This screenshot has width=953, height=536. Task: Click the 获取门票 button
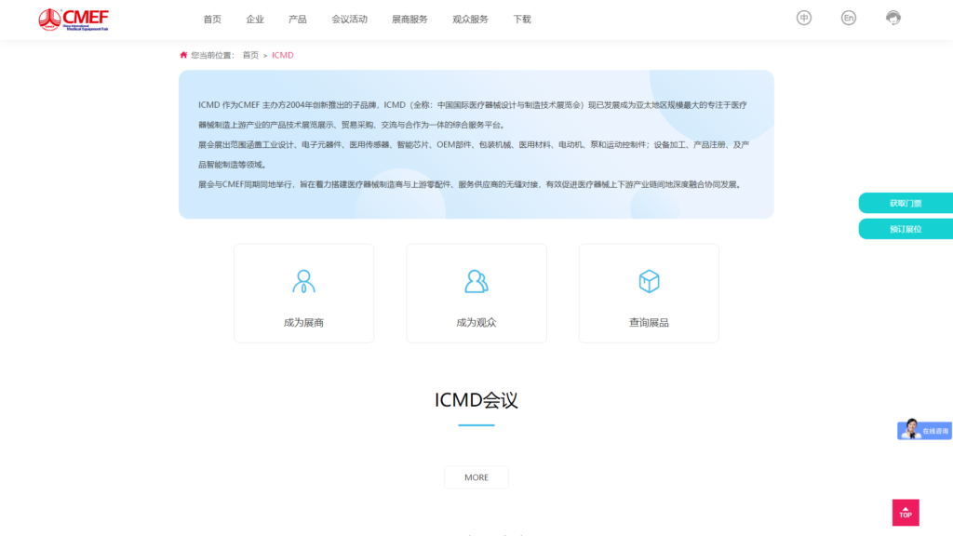(x=906, y=203)
